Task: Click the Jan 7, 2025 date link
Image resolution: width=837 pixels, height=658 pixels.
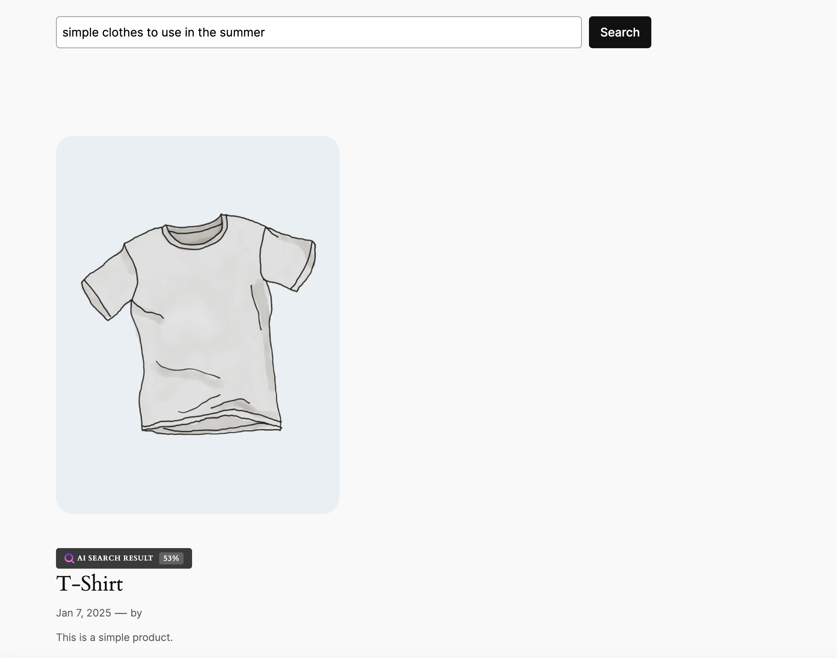Action: (84, 613)
